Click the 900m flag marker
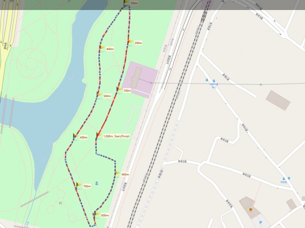The width and height of the screenshot is (305, 228). click(117, 173)
